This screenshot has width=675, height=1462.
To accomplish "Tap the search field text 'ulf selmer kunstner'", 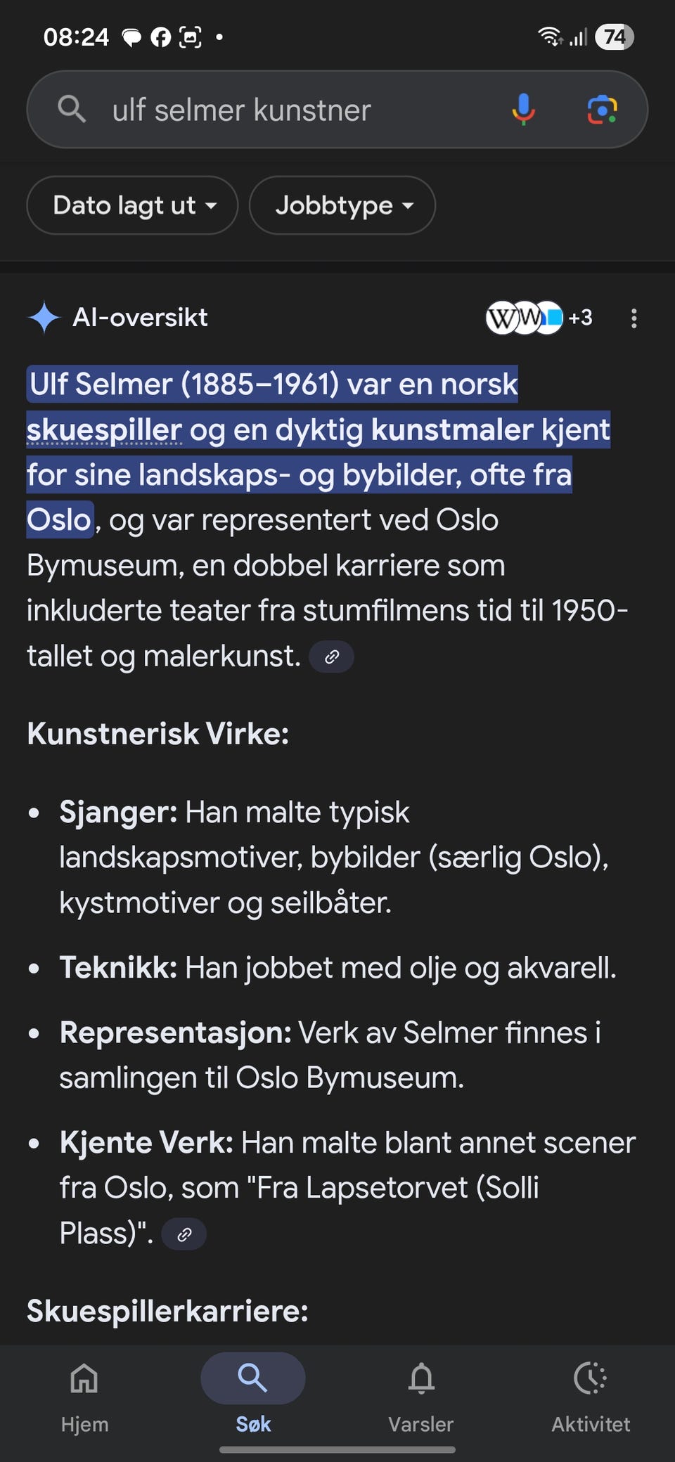I will pos(241,110).
